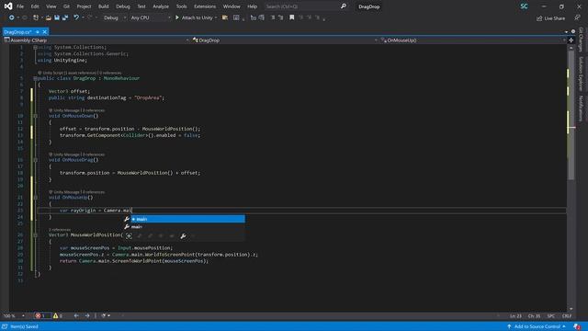The image size is (588, 331).
Task: Open the Build menu
Action: coord(104,6)
